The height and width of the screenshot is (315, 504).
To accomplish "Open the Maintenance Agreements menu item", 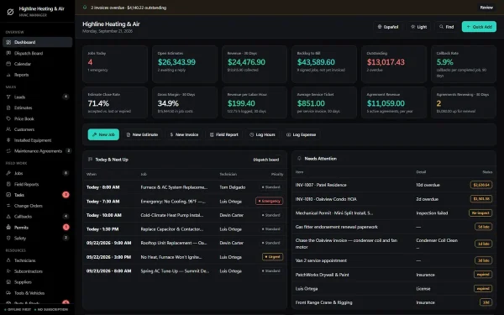I will point(37,150).
